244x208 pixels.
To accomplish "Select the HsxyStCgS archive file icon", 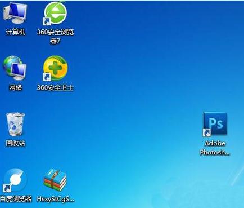I will pos(55,180).
